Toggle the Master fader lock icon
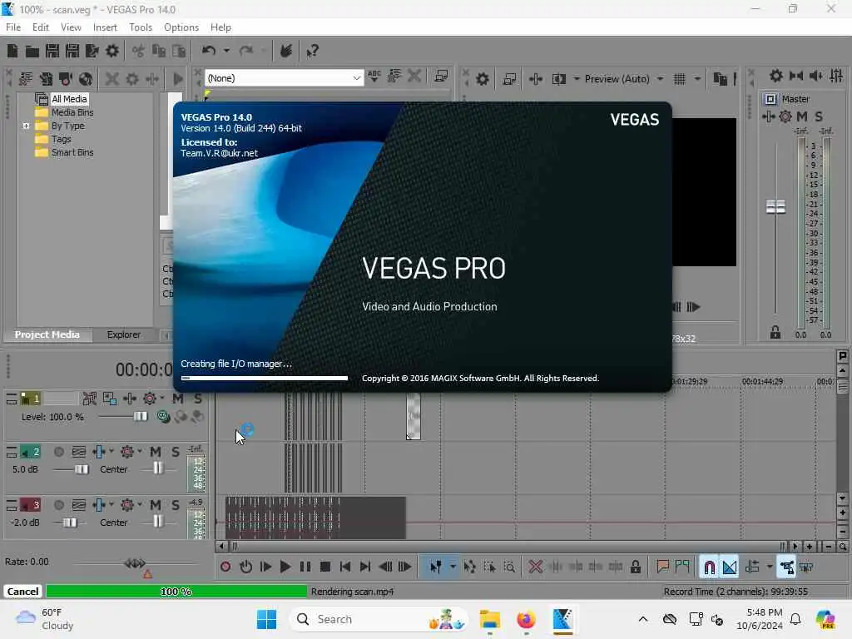The width and height of the screenshot is (852, 639). click(x=775, y=333)
